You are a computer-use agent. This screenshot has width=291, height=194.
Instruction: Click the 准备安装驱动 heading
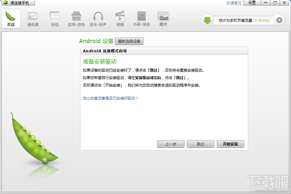click(x=100, y=62)
